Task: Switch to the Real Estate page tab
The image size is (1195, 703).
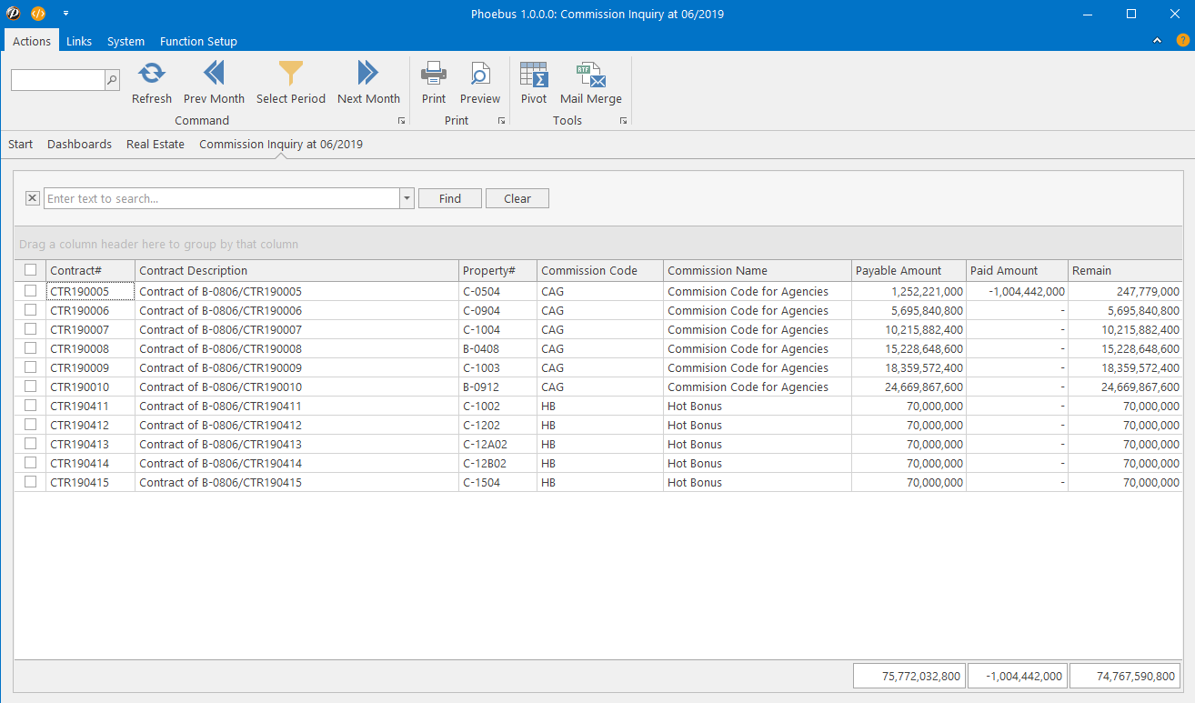Action: tap(156, 144)
